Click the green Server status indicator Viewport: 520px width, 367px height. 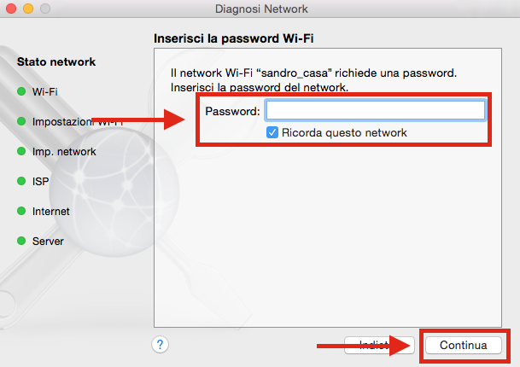[21, 241]
